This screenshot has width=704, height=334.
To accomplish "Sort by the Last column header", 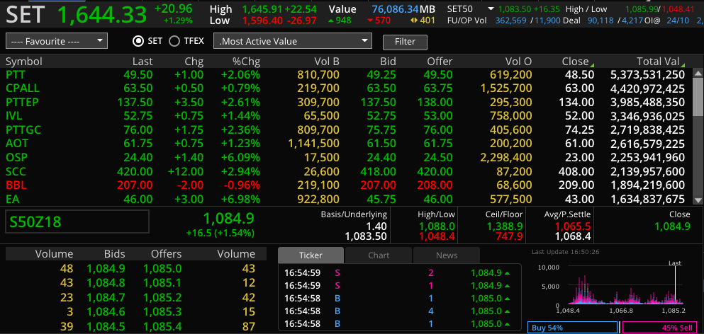I will pyautogui.click(x=143, y=62).
